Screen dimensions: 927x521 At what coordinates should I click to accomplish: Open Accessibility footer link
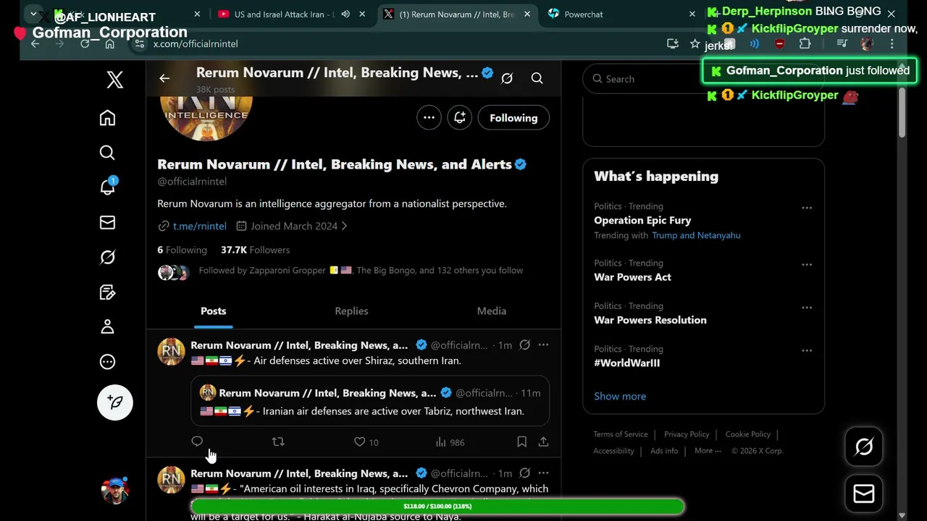(x=613, y=451)
